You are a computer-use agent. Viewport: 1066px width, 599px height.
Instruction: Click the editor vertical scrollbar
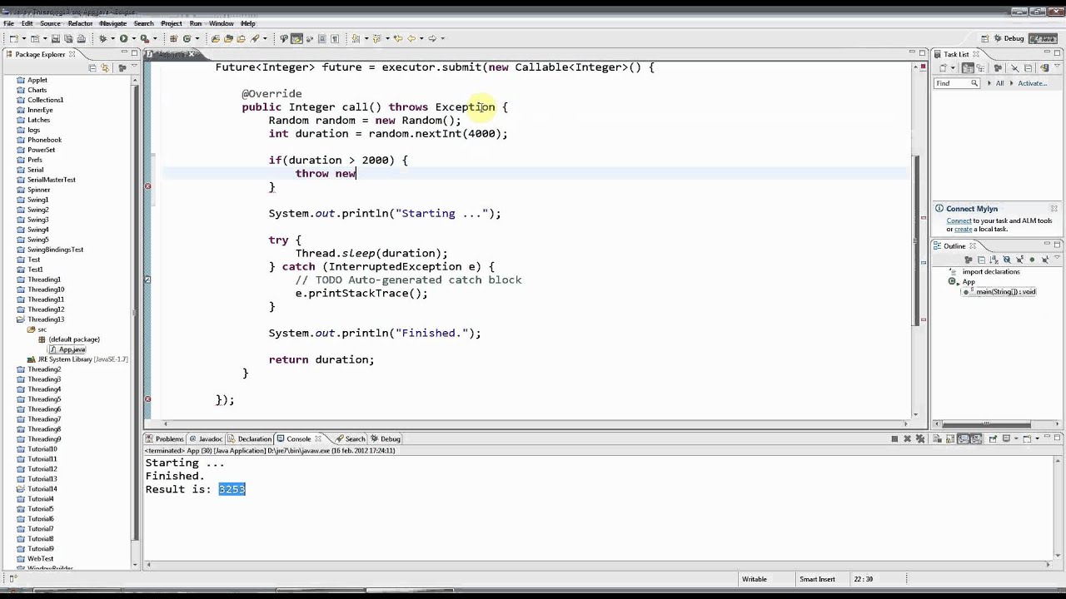pyautogui.click(x=918, y=241)
